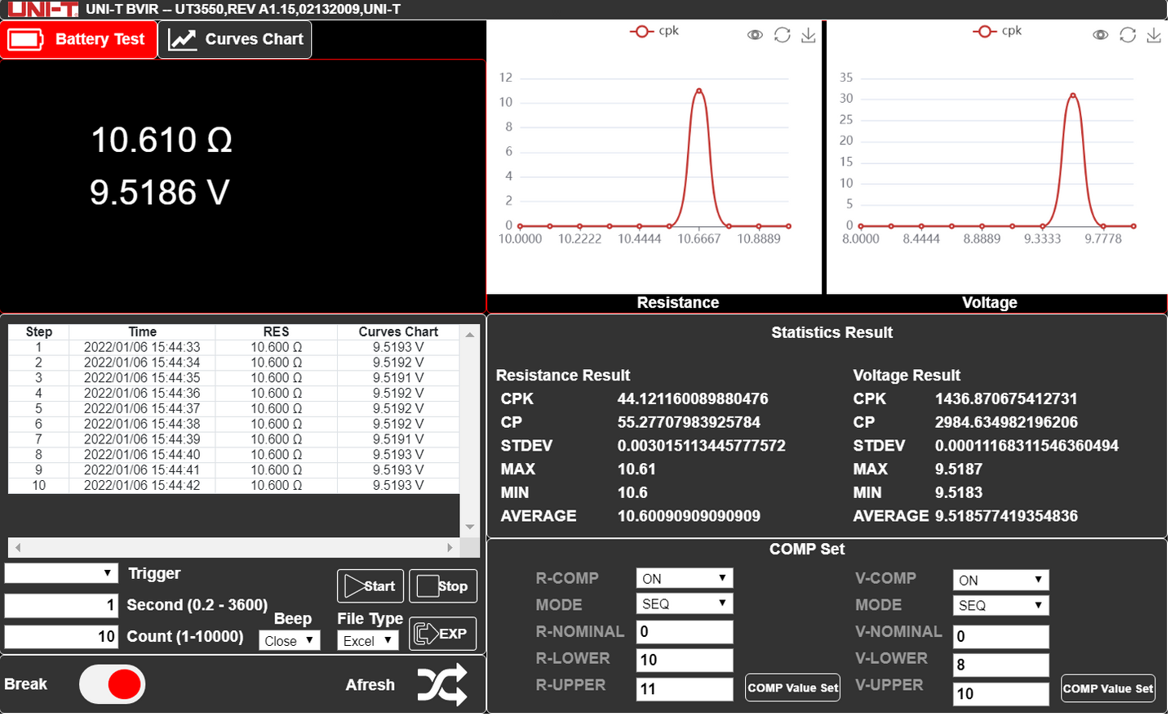Toggle data view on Resistance chart
The image size is (1175, 721).
[755, 35]
